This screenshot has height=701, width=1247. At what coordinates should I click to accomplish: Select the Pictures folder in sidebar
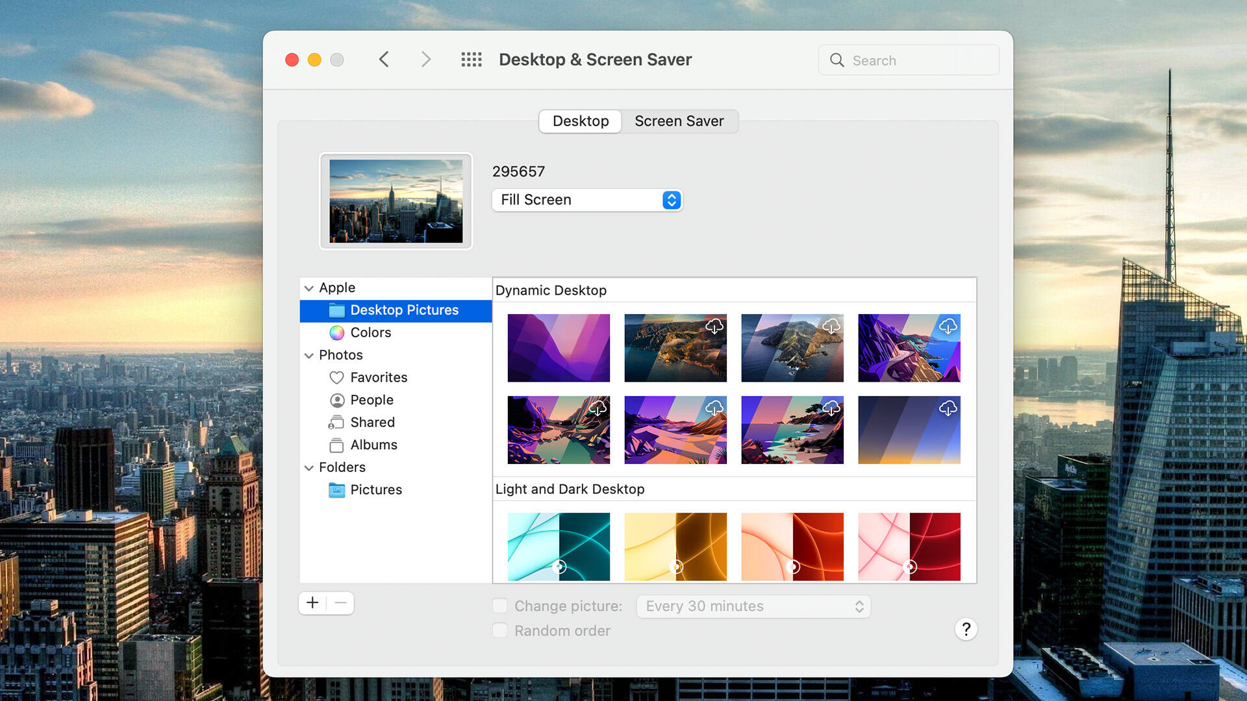376,489
